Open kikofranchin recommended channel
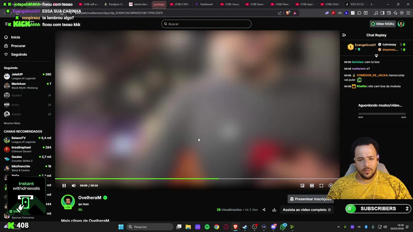This screenshot has width=413, height=232. pyautogui.click(x=27, y=168)
